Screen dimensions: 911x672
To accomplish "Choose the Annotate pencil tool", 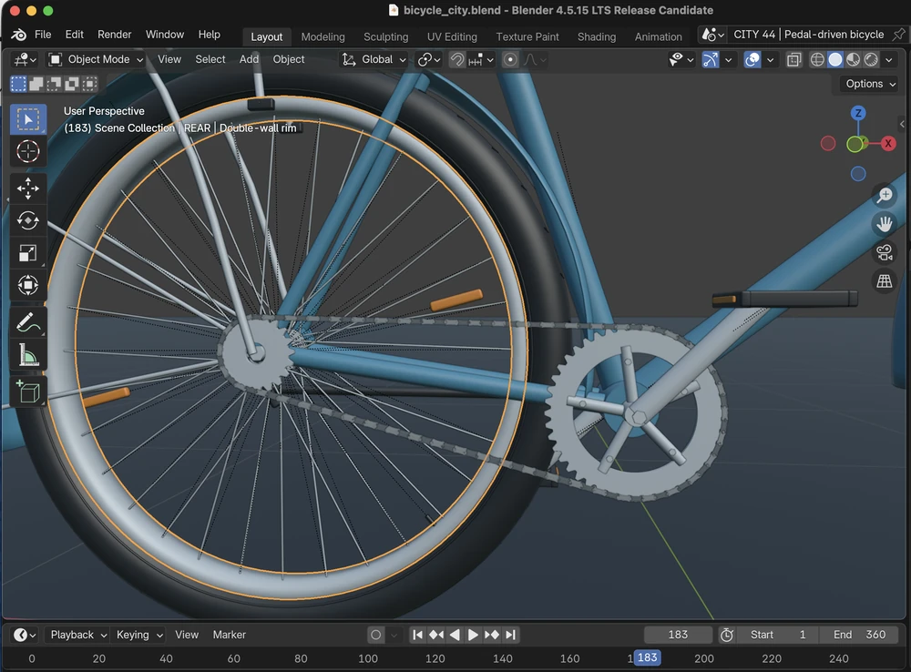I will (28, 322).
